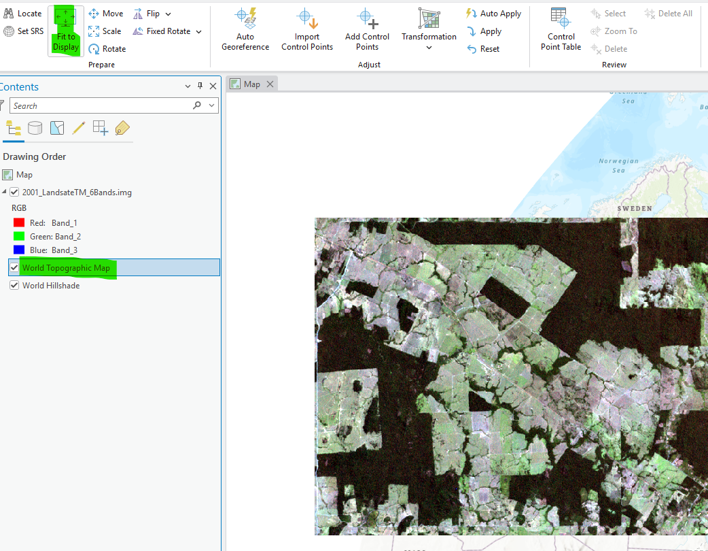Toggle visibility of World Topographic Map layer
The image size is (708, 551).
[14, 267]
